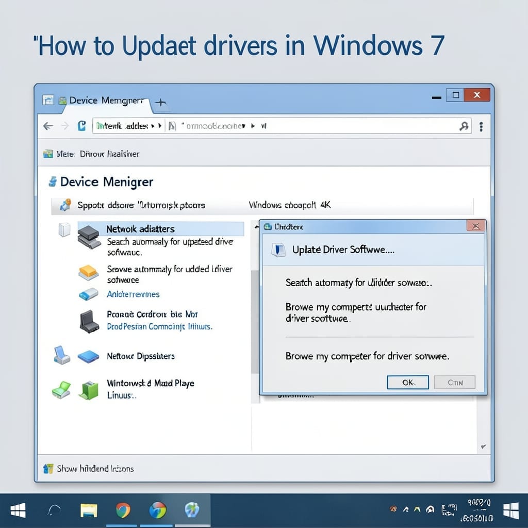Click the address bar field
528x528 pixels.
pos(282,126)
